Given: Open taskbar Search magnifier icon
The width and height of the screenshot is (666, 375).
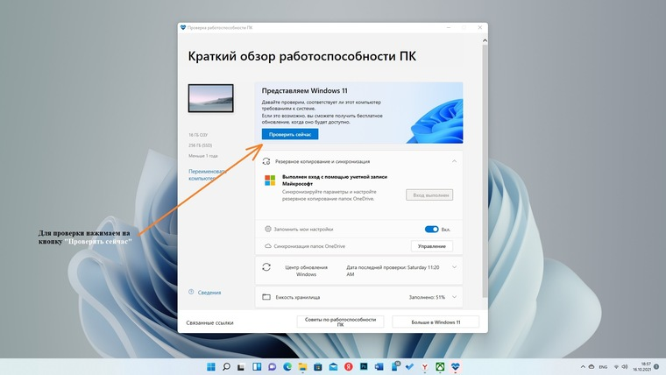Looking at the screenshot, I should coord(226,366).
